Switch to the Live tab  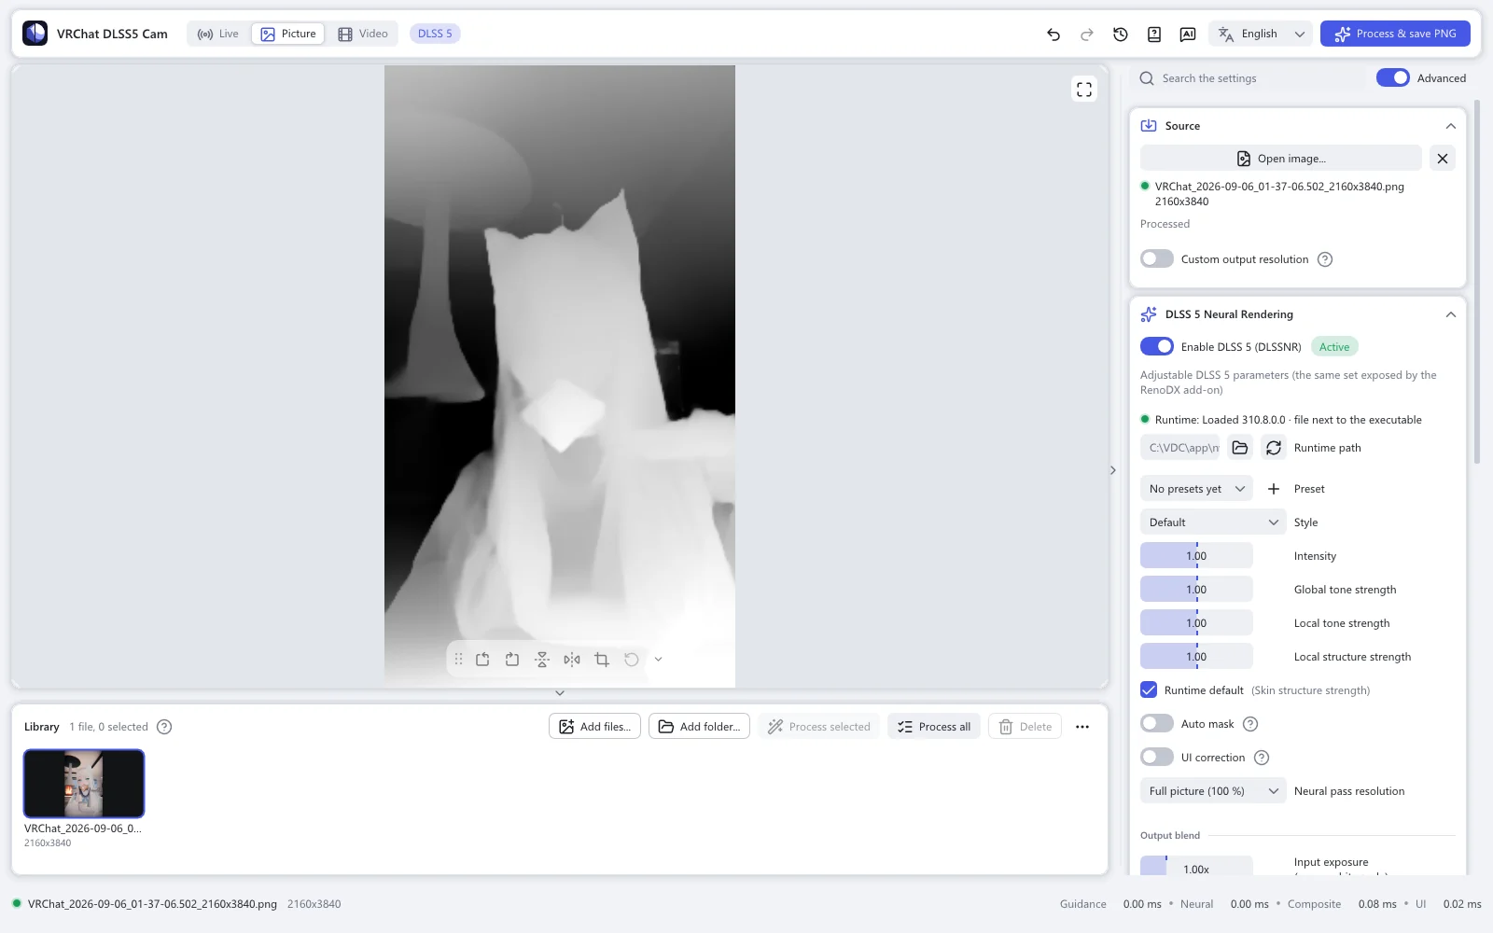pyautogui.click(x=218, y=35)
